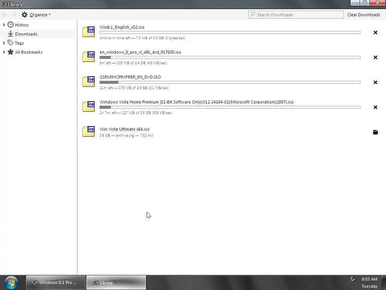The height and width of the screenshot is (290, 386).
Task: Click the Tags icon in sidebar
Action: coord(10,43)
